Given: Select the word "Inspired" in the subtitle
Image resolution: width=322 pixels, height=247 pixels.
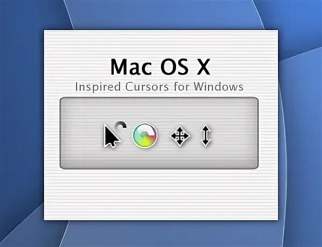Looking at the screenshot, I should (x=98, y=87).
